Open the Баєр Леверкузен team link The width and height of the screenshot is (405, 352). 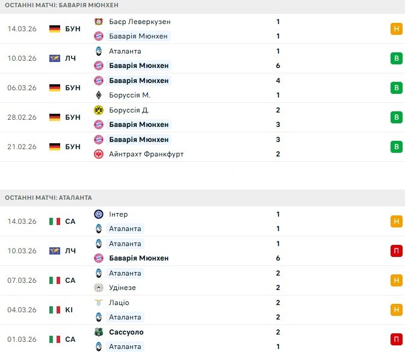coord(140,22)
